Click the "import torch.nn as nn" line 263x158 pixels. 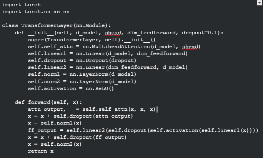click(x=36, y=12)
